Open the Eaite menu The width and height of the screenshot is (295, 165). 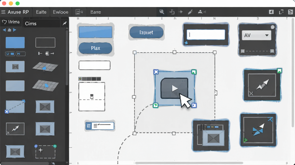pos(41,12)
